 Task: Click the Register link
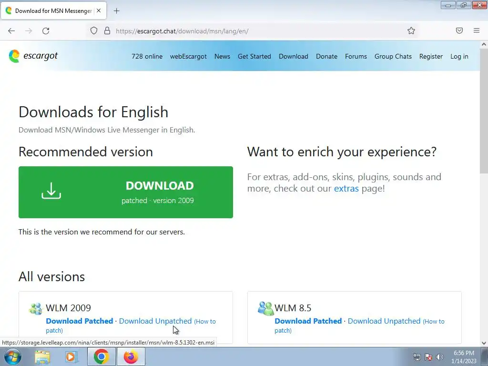click(x=431, y=56)
